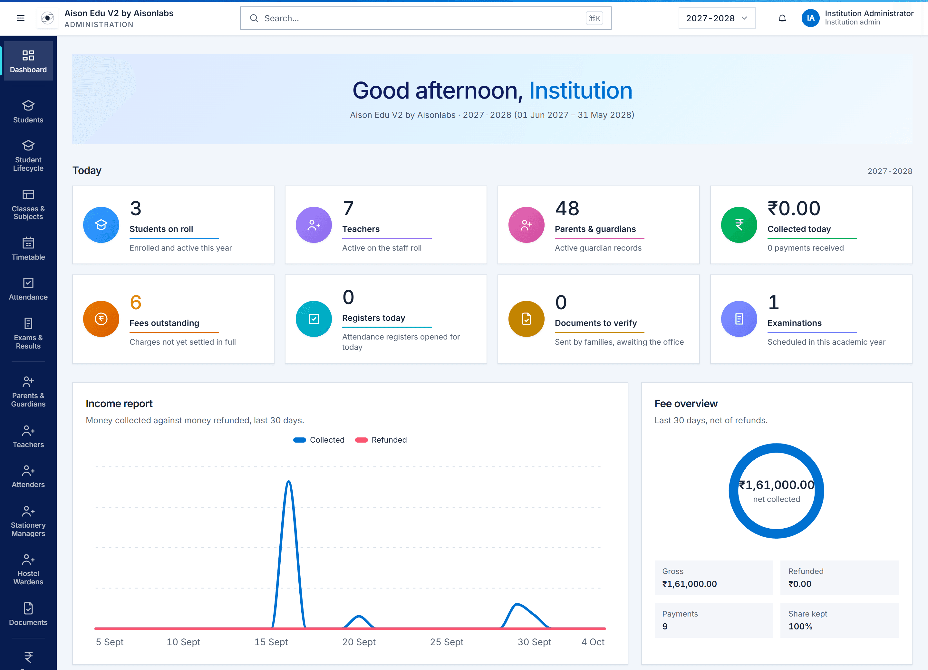This screenshot has height=670, width=928.
Task: Click the IA user avatar
Action: 810,18
